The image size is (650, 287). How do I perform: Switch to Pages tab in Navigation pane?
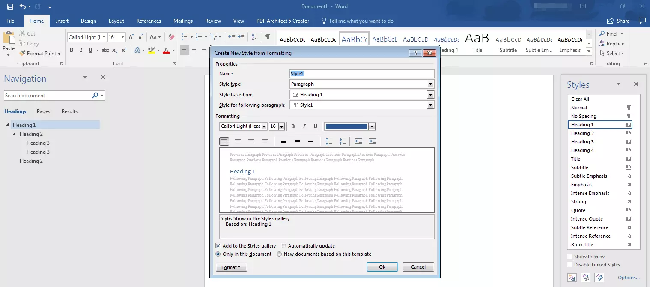(x=43, y=111)
